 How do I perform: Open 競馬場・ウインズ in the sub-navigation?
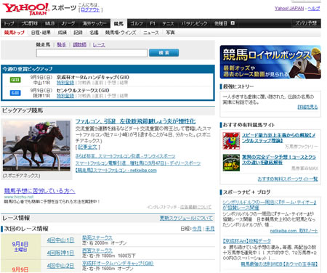point(121,33)
